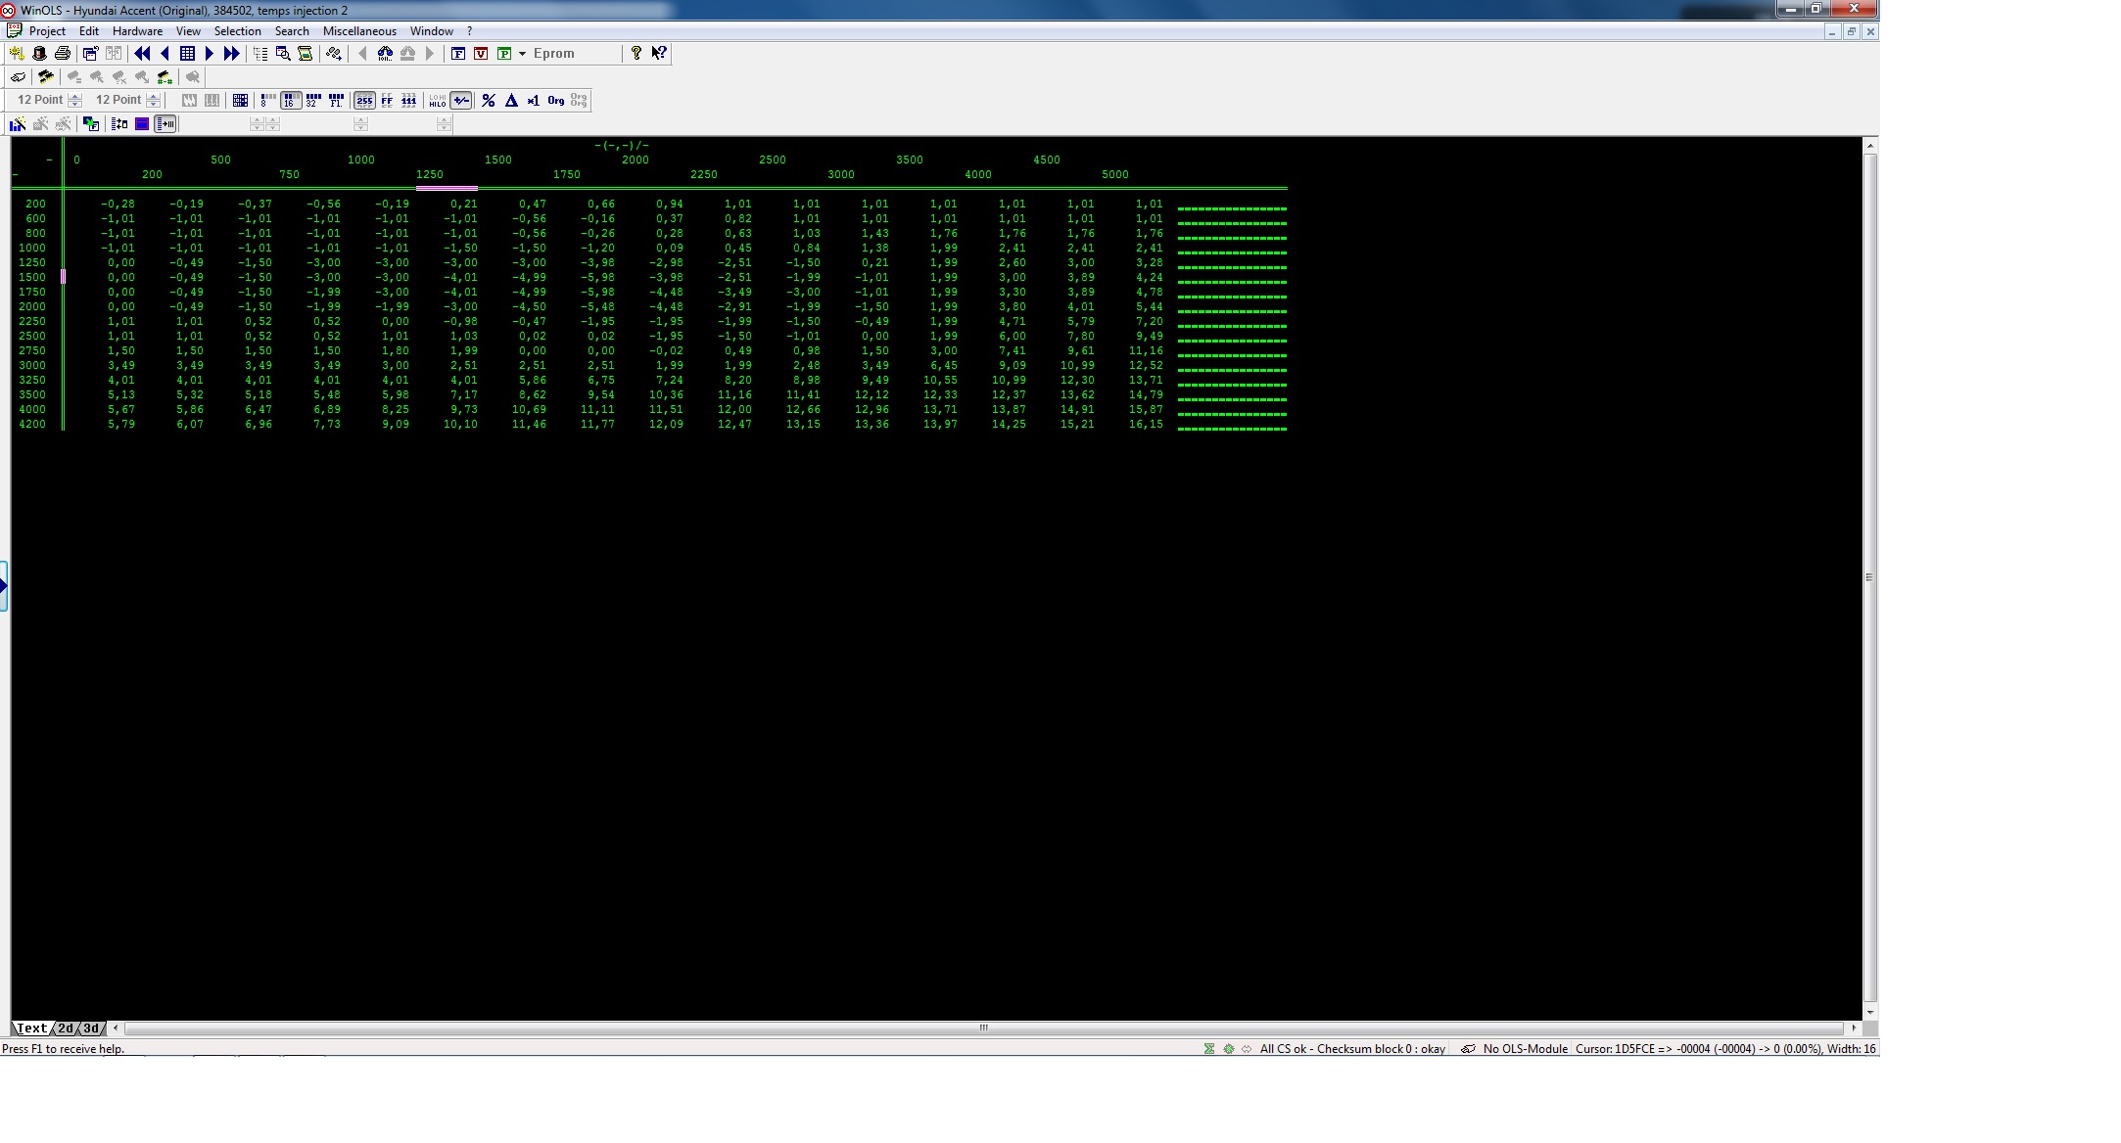
Task: Click the yellow question mark help icon
Action: tap(636, 53)
